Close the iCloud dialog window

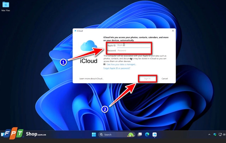[173, 31]
